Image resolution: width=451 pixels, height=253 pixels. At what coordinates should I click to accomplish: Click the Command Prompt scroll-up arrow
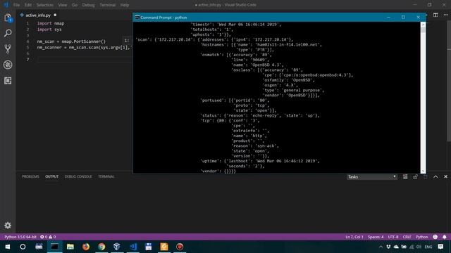pos(423,25)
